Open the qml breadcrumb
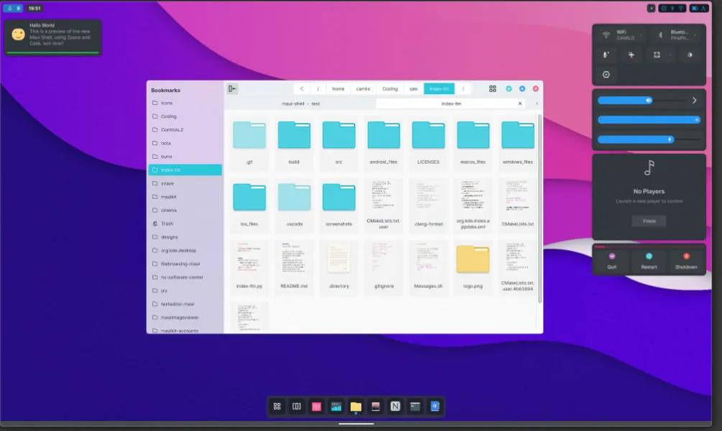 414,89
